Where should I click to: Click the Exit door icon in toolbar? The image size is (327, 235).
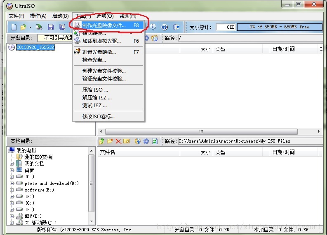[176, 27]
